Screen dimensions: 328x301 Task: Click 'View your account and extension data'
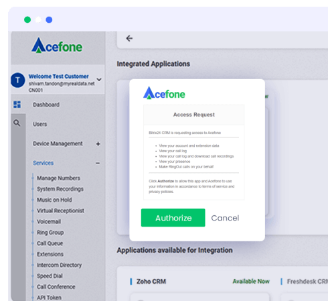tap(189, 145)
